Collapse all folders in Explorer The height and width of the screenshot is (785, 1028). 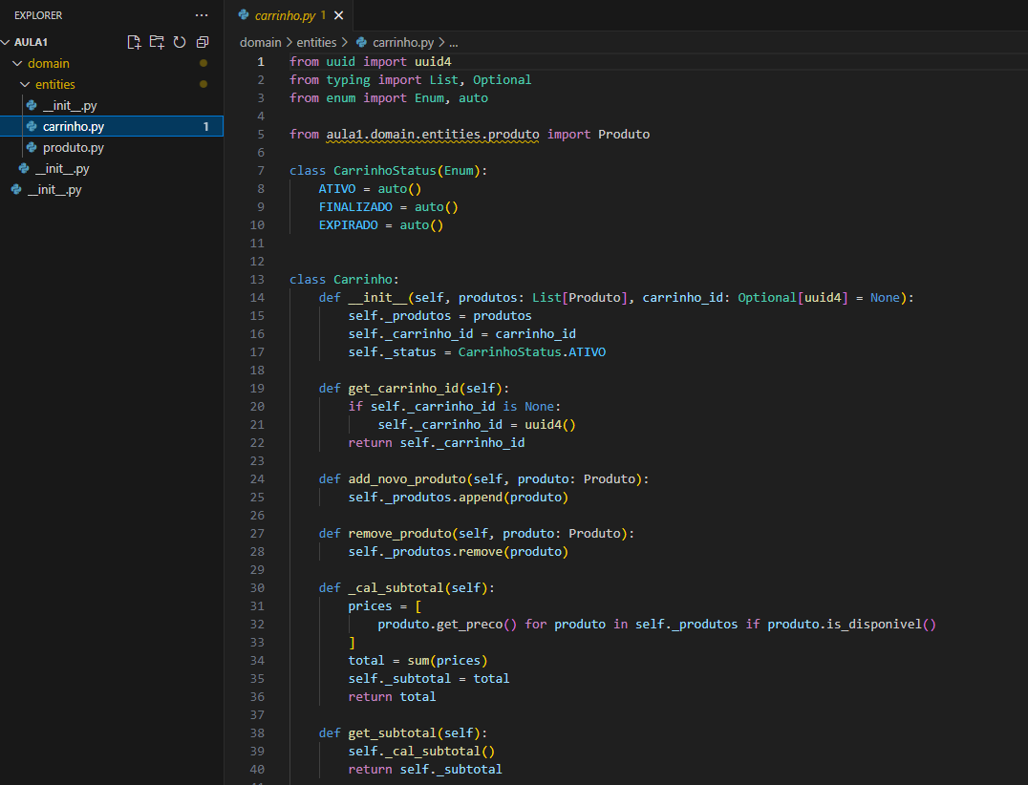tap(203, 42)
